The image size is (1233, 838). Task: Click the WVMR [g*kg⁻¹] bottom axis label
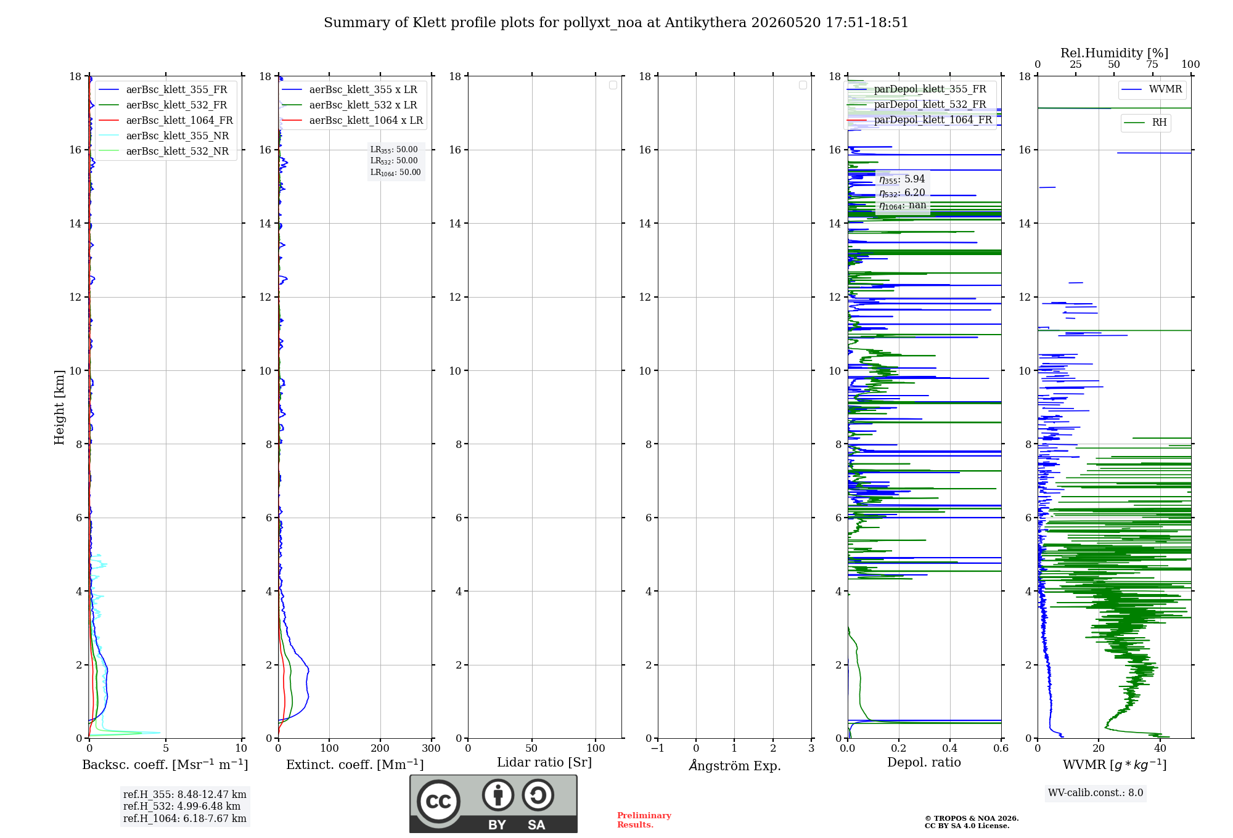tap(1115, 765)
